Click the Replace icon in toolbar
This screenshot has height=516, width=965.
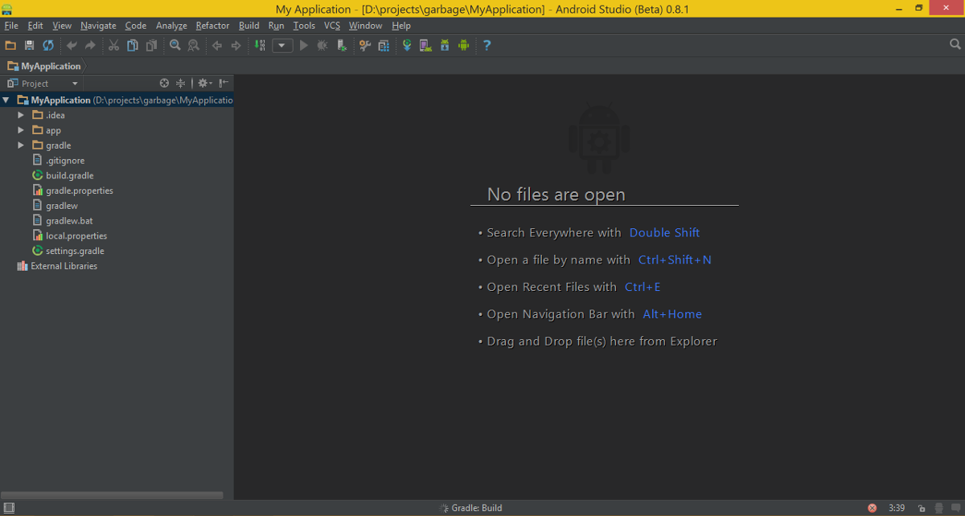194,46
